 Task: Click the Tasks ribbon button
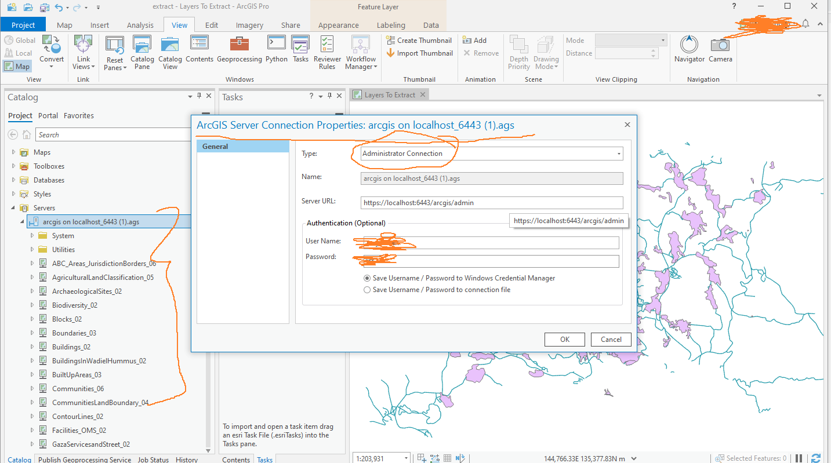tap(300, 49)
